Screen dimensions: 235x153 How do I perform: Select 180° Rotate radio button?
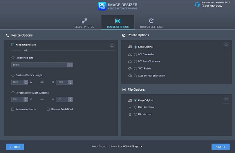136,69
